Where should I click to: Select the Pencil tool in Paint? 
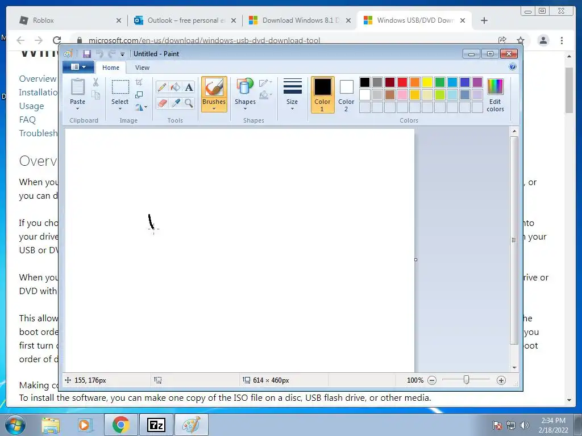pyautogui.click(x=162, y=87)
